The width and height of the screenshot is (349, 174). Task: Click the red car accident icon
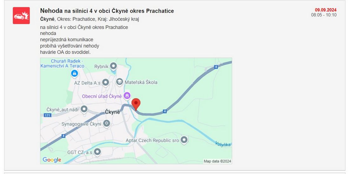point(21,16)
